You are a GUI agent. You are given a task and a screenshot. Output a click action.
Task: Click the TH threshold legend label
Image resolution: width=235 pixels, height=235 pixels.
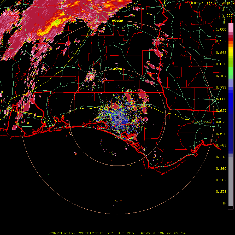click(x=224, y=203)
